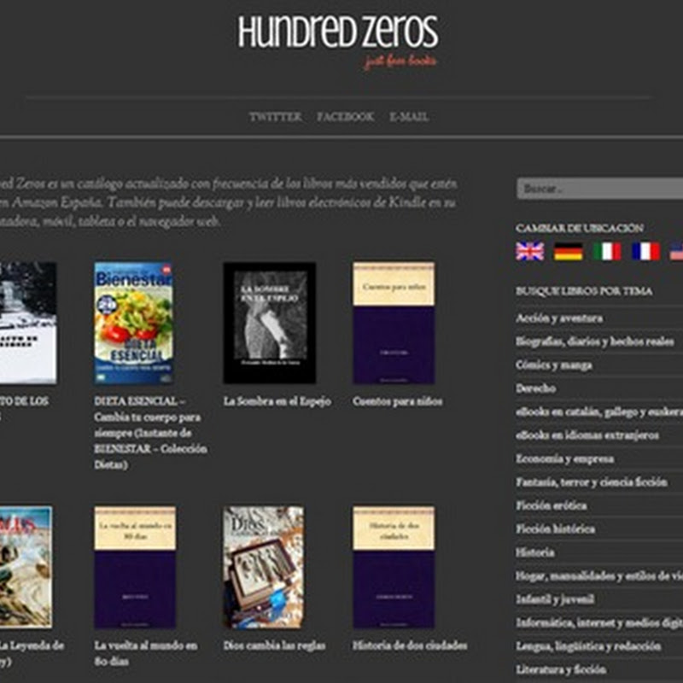Browse the Historia category
683x683 pixels.
coord(535,552)
